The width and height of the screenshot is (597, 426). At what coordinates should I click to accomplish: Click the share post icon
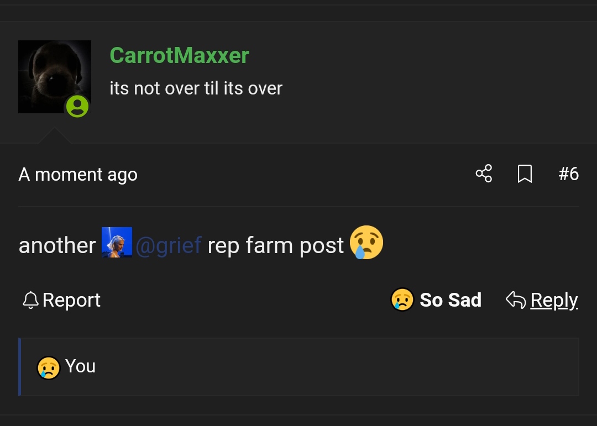[484, 174]
